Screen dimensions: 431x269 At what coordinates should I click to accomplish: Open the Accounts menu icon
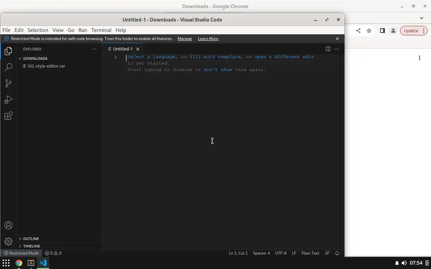[8, 225]
